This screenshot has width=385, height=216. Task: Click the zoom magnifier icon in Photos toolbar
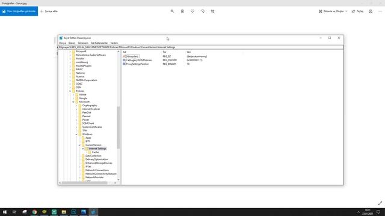point(172,11)
